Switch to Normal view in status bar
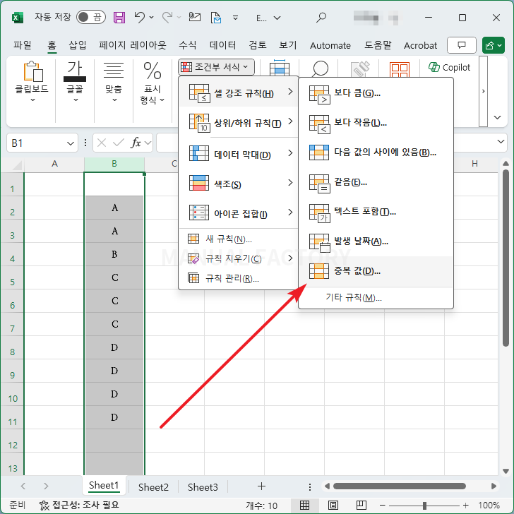Image resolution: width=514 pixels, height=514 pixels. click(304, 505)
